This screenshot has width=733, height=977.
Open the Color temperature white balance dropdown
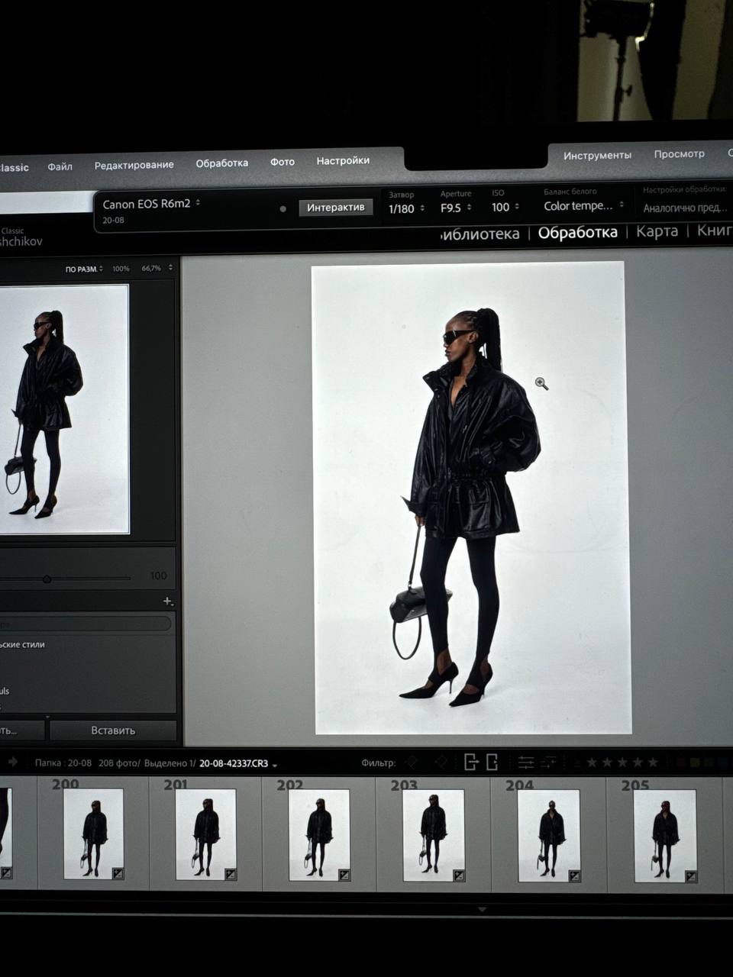tap(584, 205)
